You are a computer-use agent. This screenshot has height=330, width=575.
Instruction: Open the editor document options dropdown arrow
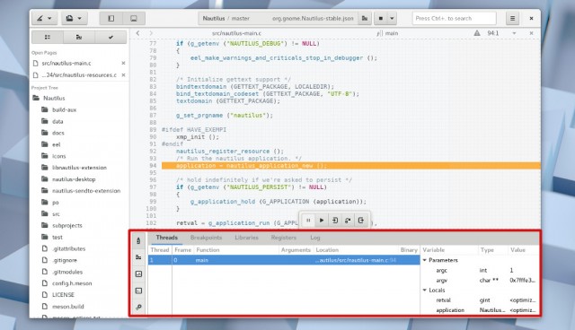point(514,33)
